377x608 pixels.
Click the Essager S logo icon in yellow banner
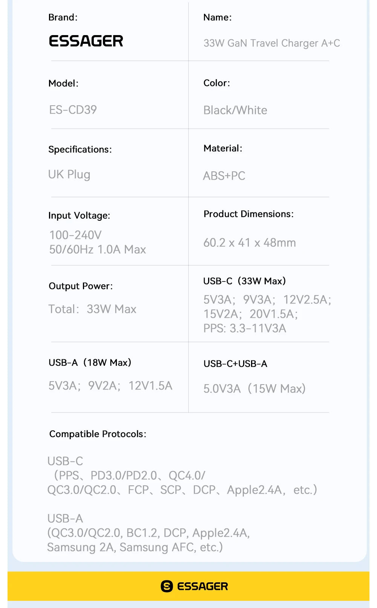pos(167,586)
